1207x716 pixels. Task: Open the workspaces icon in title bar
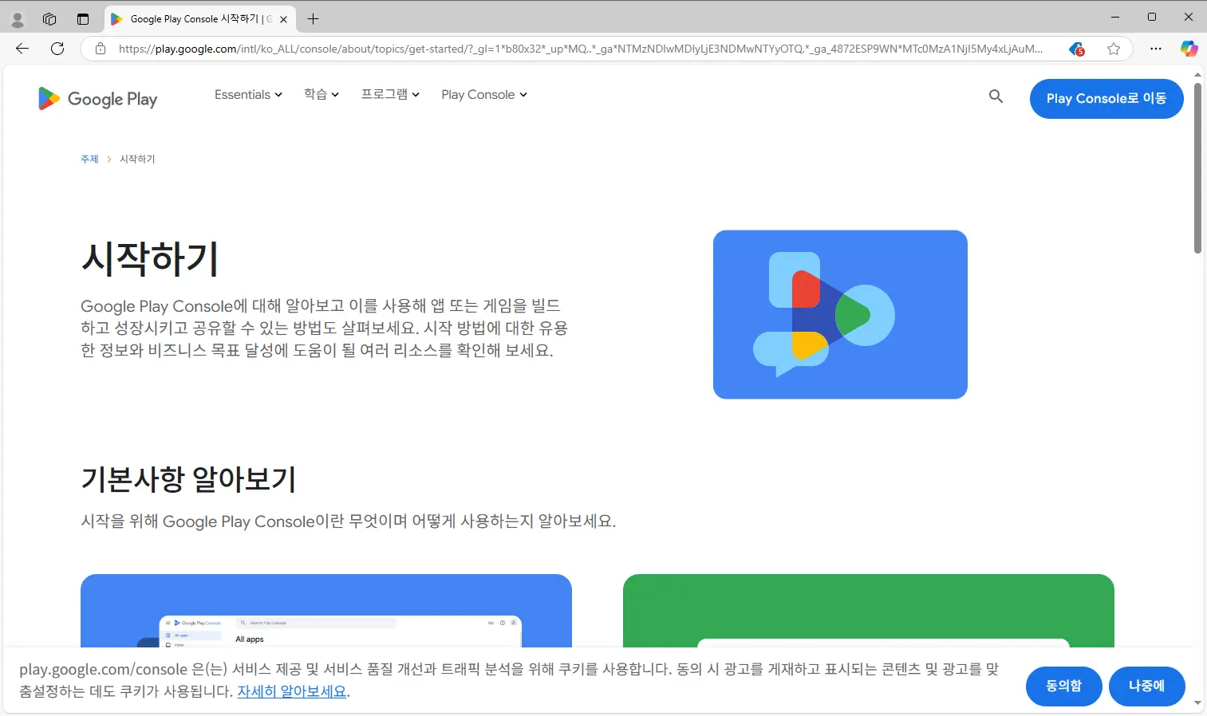click(49, 19)
